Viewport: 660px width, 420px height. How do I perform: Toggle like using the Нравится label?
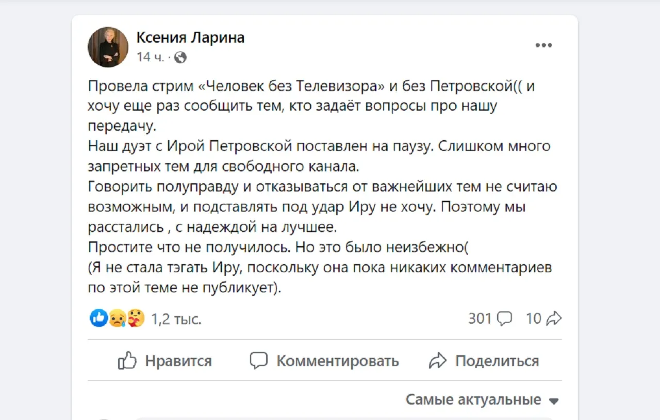178,361
